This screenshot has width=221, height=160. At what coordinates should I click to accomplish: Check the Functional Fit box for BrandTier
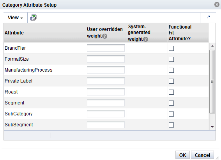point(171,48)
